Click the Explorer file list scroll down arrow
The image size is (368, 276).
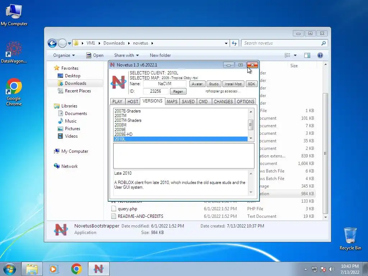coord(326,217)
